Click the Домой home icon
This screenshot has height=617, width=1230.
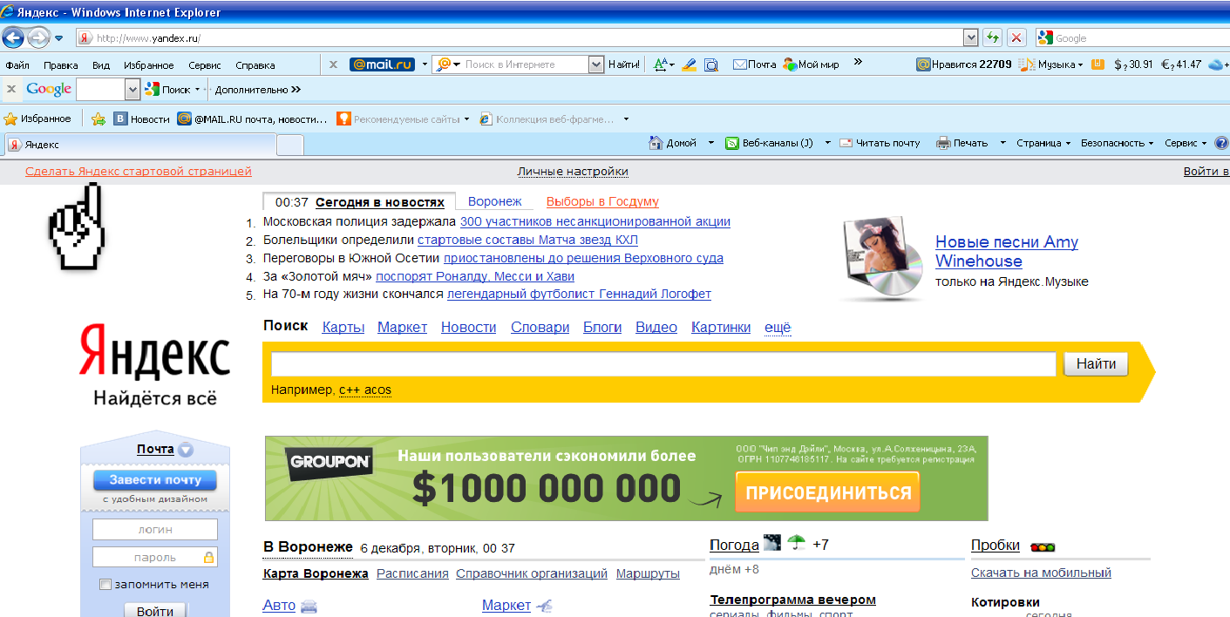(x=656, y=143)
